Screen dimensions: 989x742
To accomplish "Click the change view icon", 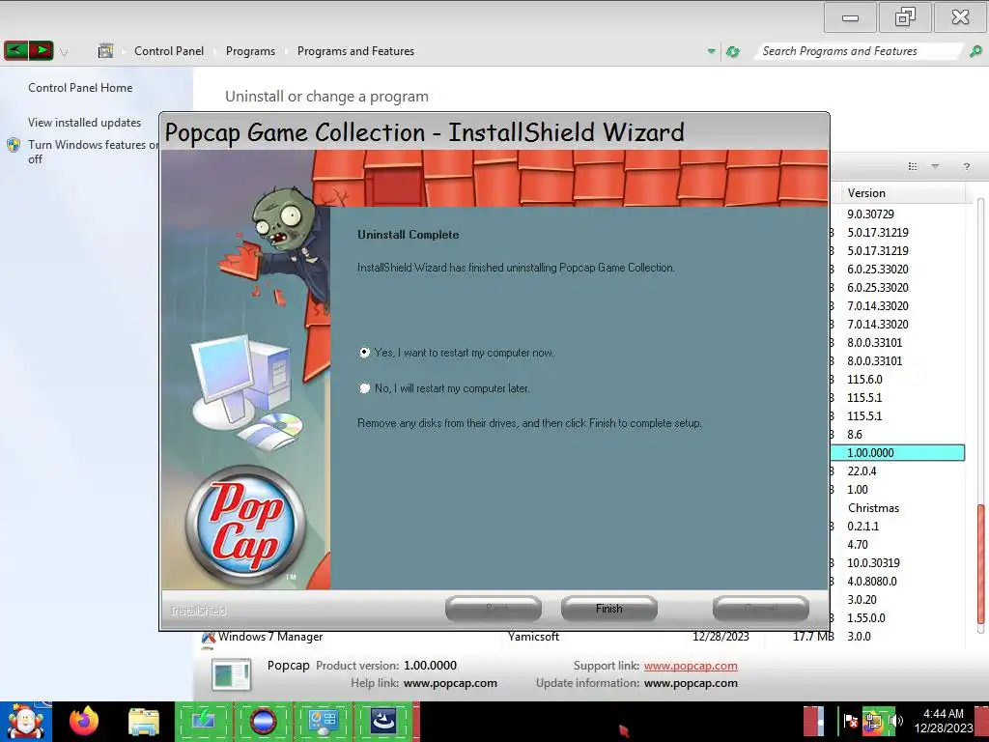I will 912,166.
